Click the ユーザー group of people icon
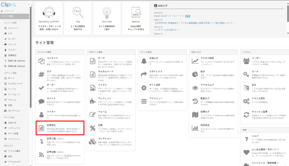Image resolution: width=289 pixels, height=166 pixels. pyautogui.click(x=247, y=61)
